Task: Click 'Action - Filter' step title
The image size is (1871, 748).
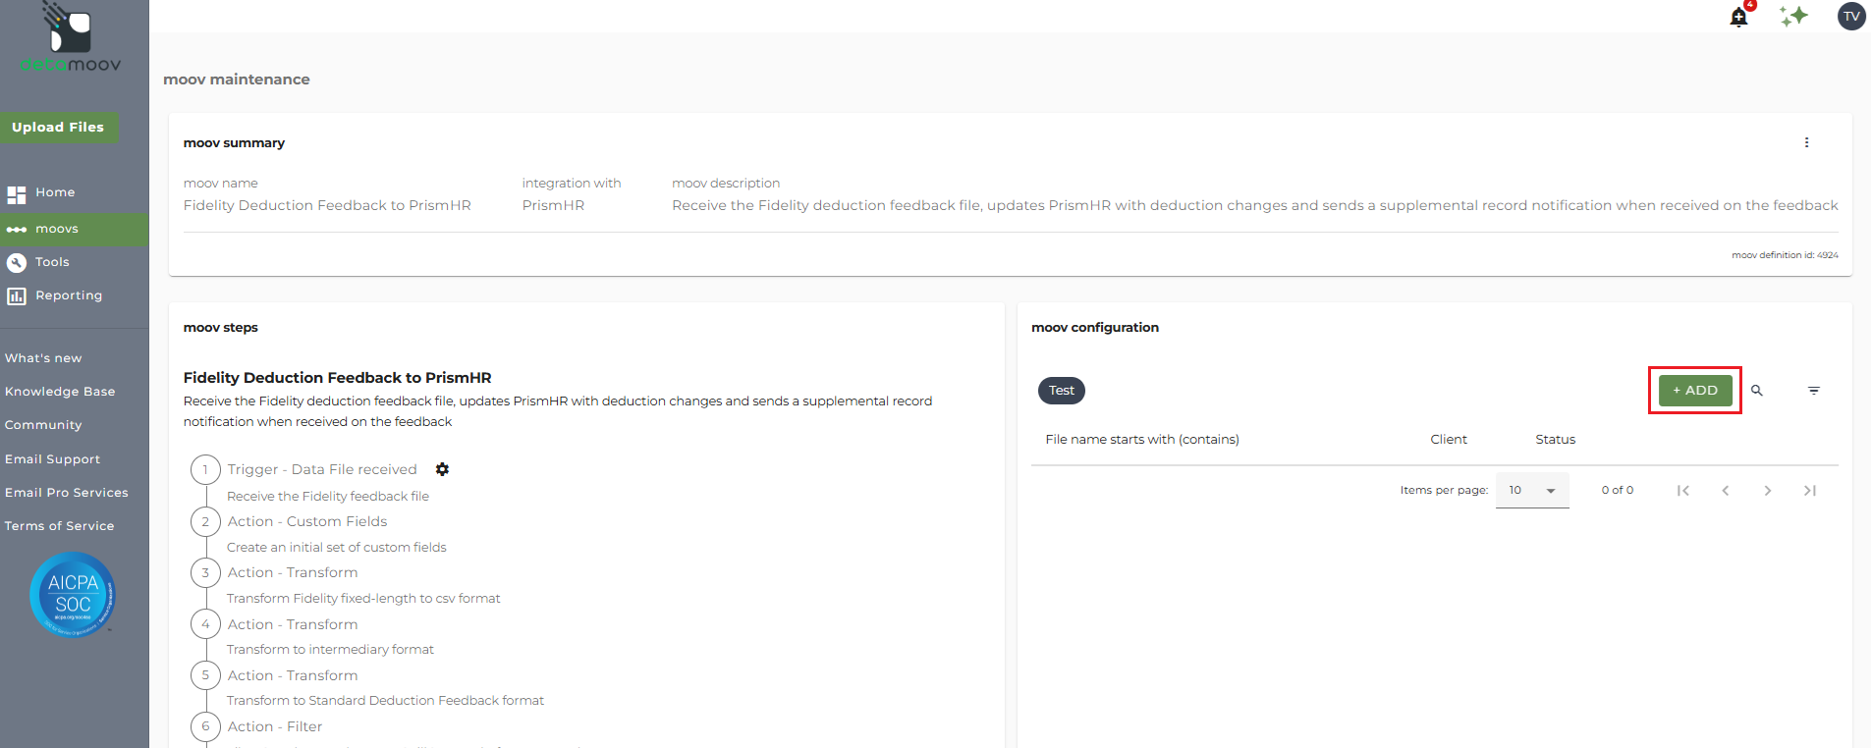Action: tap(275, 726)
